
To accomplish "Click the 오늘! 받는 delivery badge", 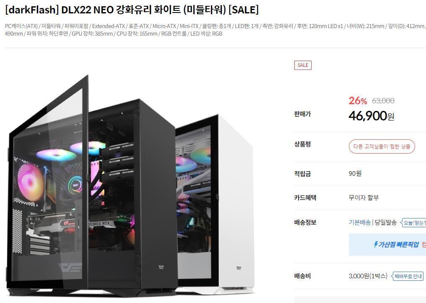I will pyautogui.click(x=413, y=223).
